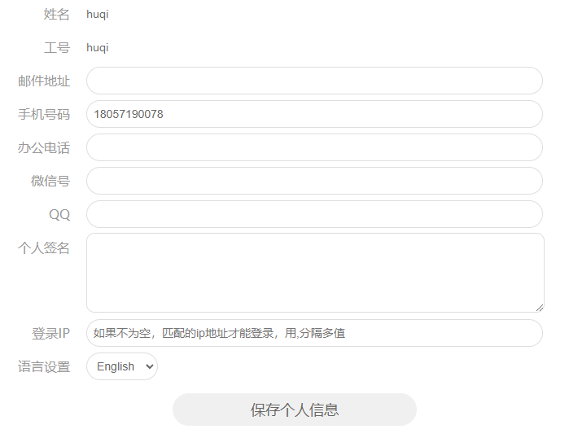
Task: Select the 登录IP address input field
Action: (314, 333)
